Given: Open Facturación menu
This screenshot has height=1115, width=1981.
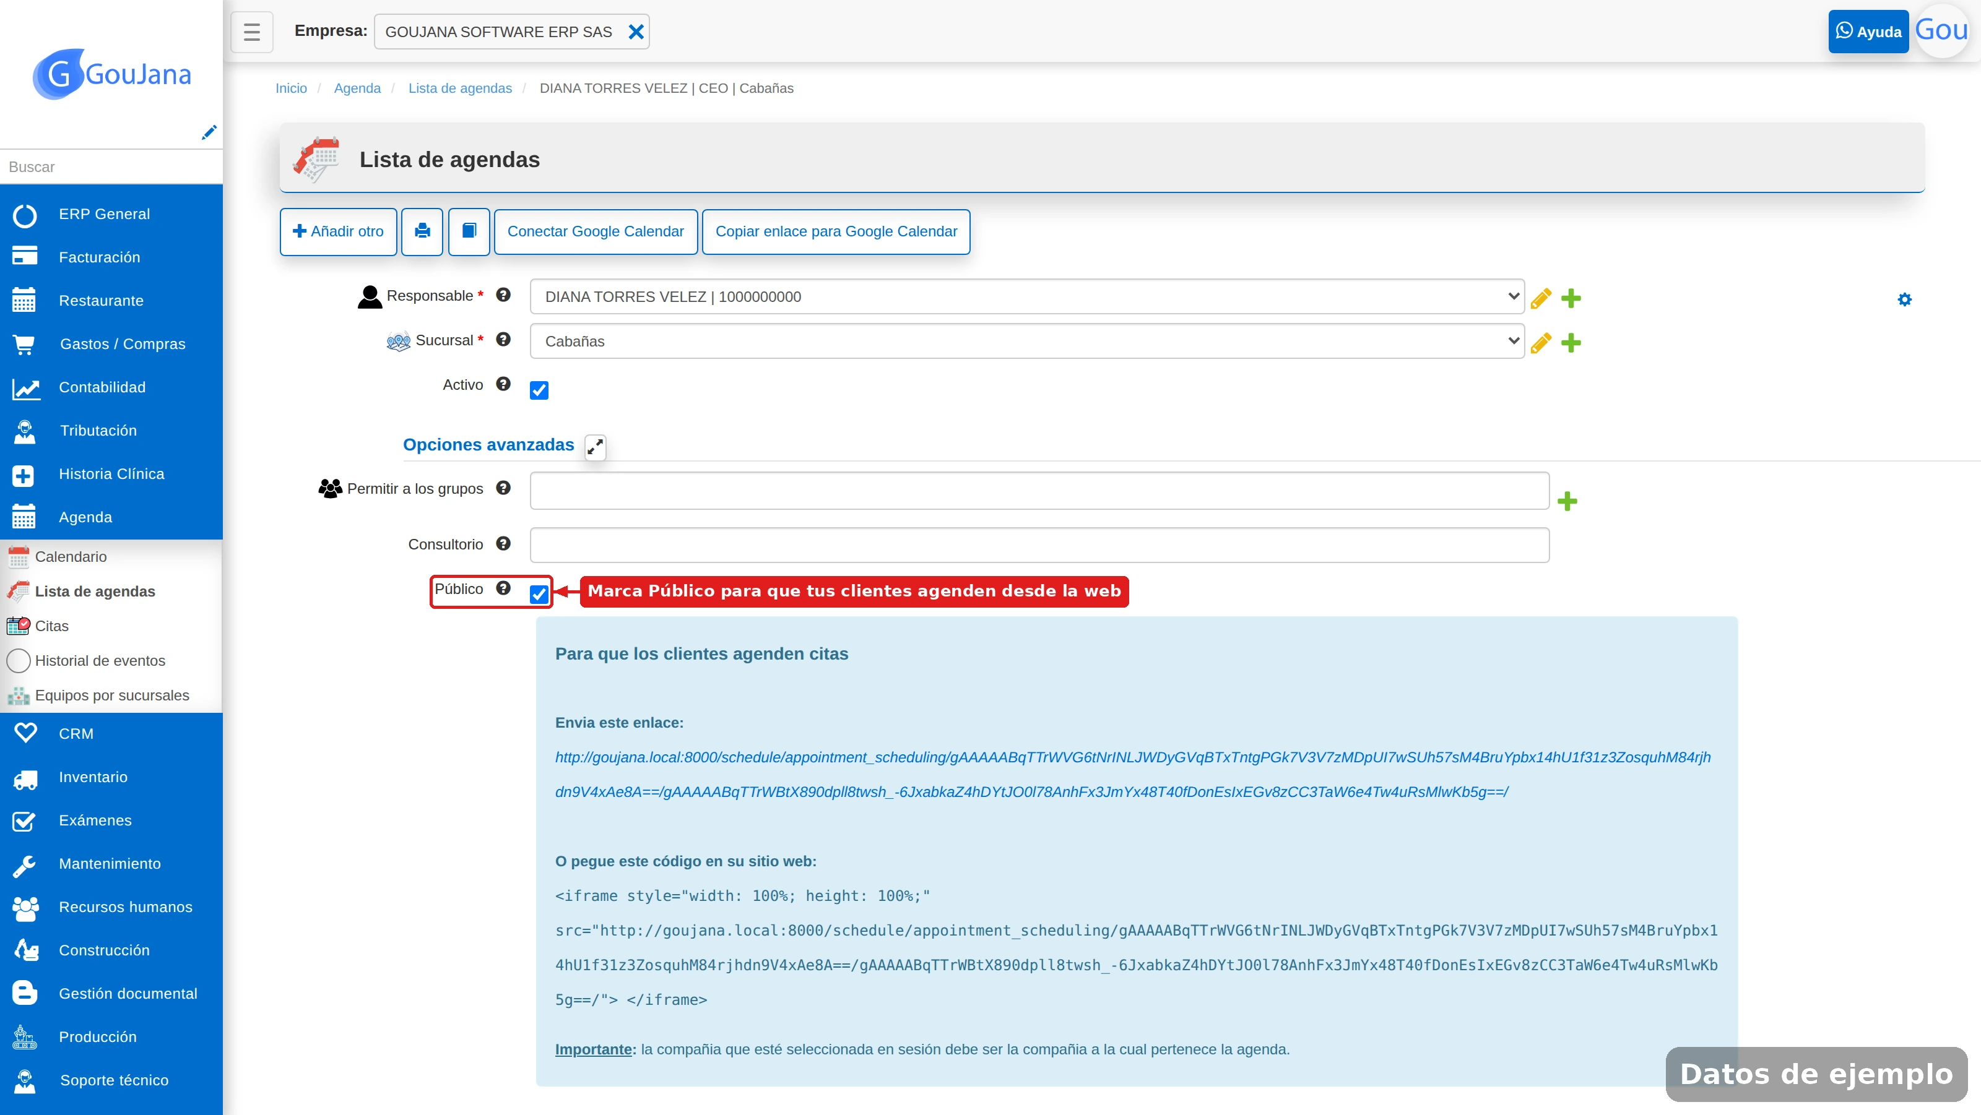Looking at the screenshot, I should [111, 257].
